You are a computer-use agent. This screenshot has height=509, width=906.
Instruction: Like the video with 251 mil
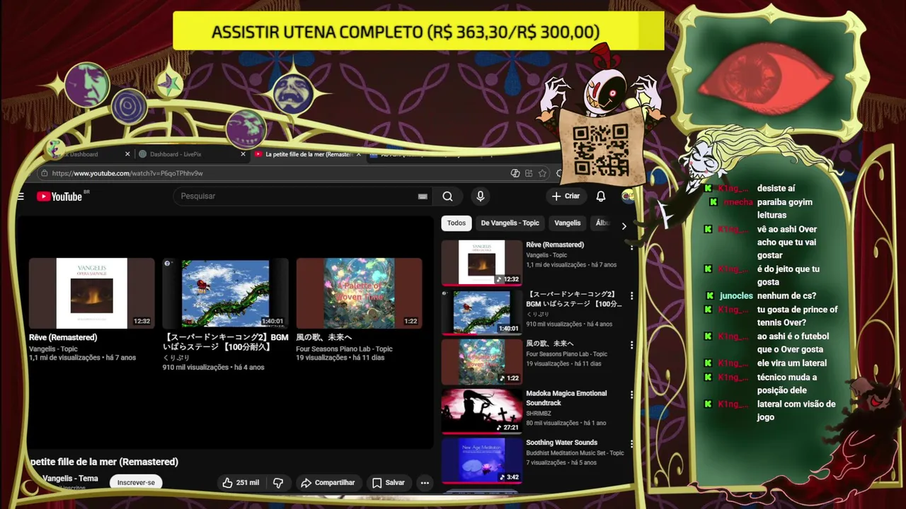241,483
